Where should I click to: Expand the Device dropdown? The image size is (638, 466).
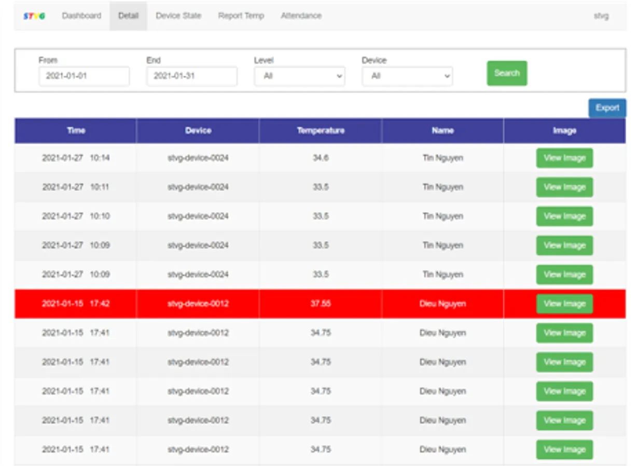click(407, 76)
